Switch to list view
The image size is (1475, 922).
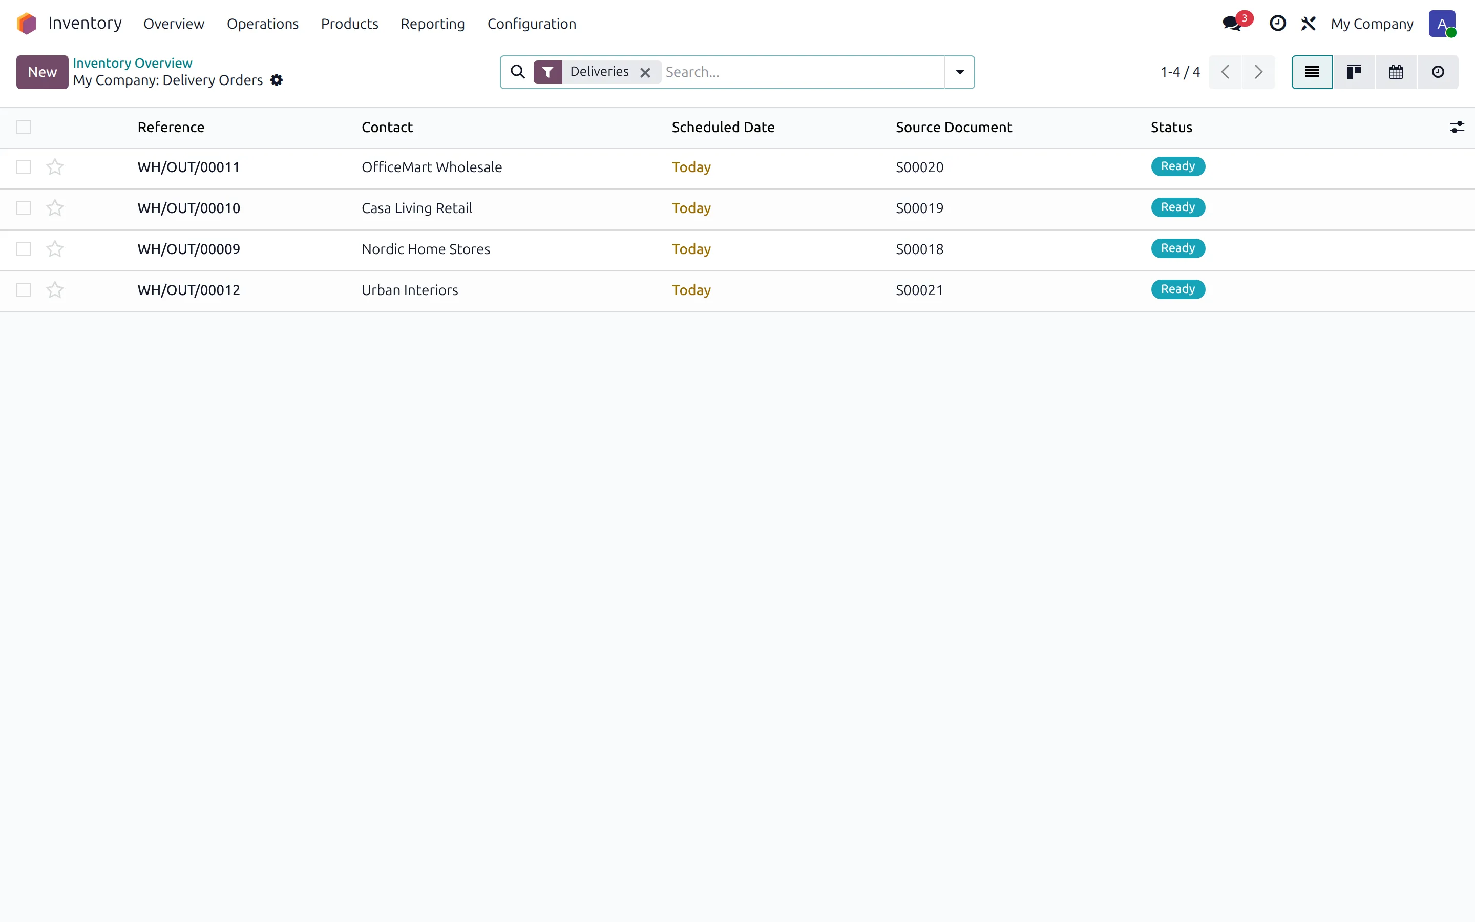(x=1312, y=72)
